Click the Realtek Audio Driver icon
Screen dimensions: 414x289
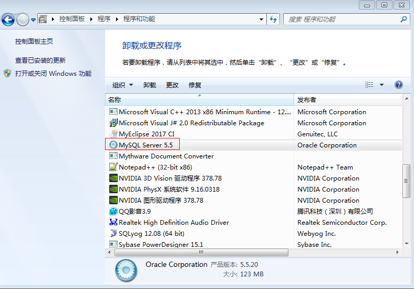[x=113, y=222]
